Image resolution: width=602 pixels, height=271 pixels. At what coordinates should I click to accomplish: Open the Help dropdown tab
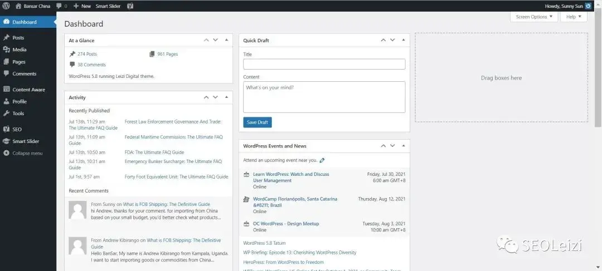tap(574, 17)
